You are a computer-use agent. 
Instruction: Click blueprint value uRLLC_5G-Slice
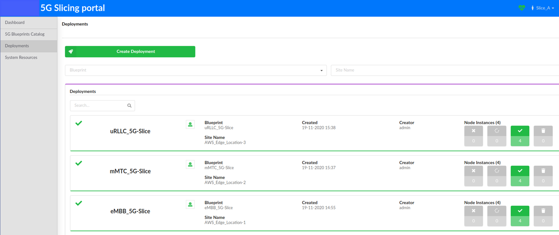tap(219, 128)
